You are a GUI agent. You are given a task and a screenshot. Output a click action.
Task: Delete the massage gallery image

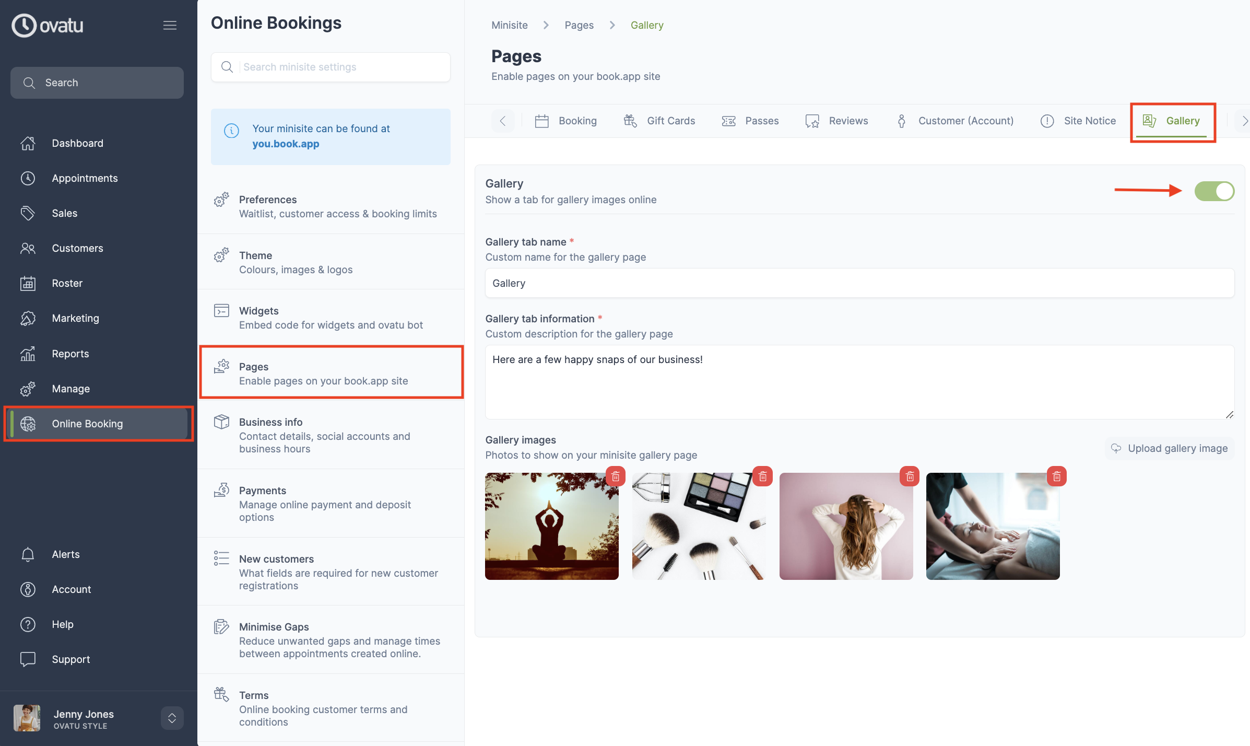[x=1056, y=476]
